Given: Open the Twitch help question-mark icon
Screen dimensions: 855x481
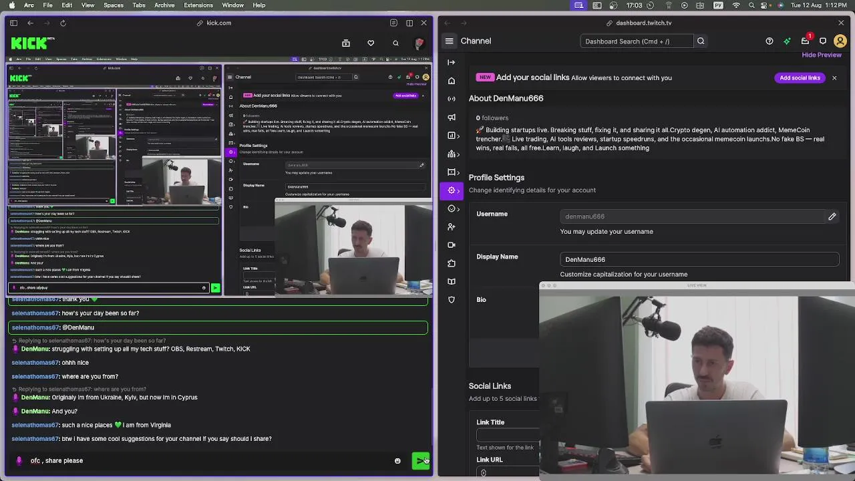Looking at the screenshot, I should coord(769,41).
